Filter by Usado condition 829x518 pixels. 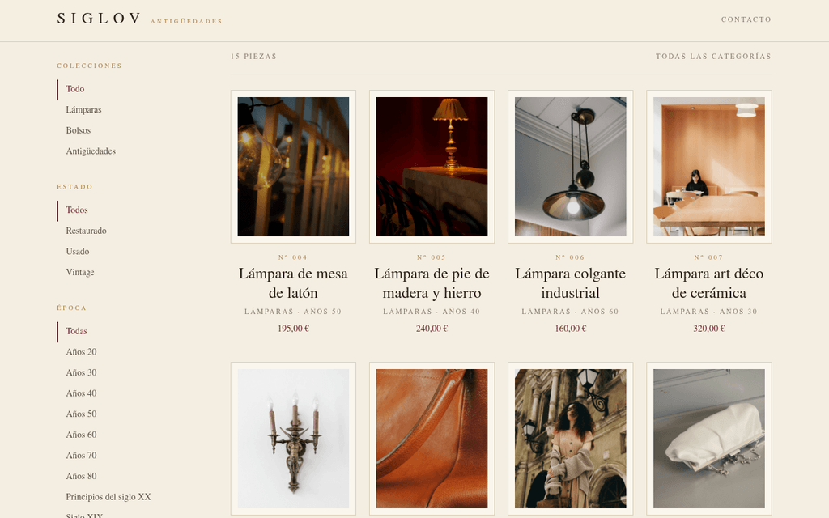[x=78, y=251]
